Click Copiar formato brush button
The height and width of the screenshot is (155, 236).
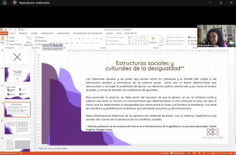tap(14, 44)
